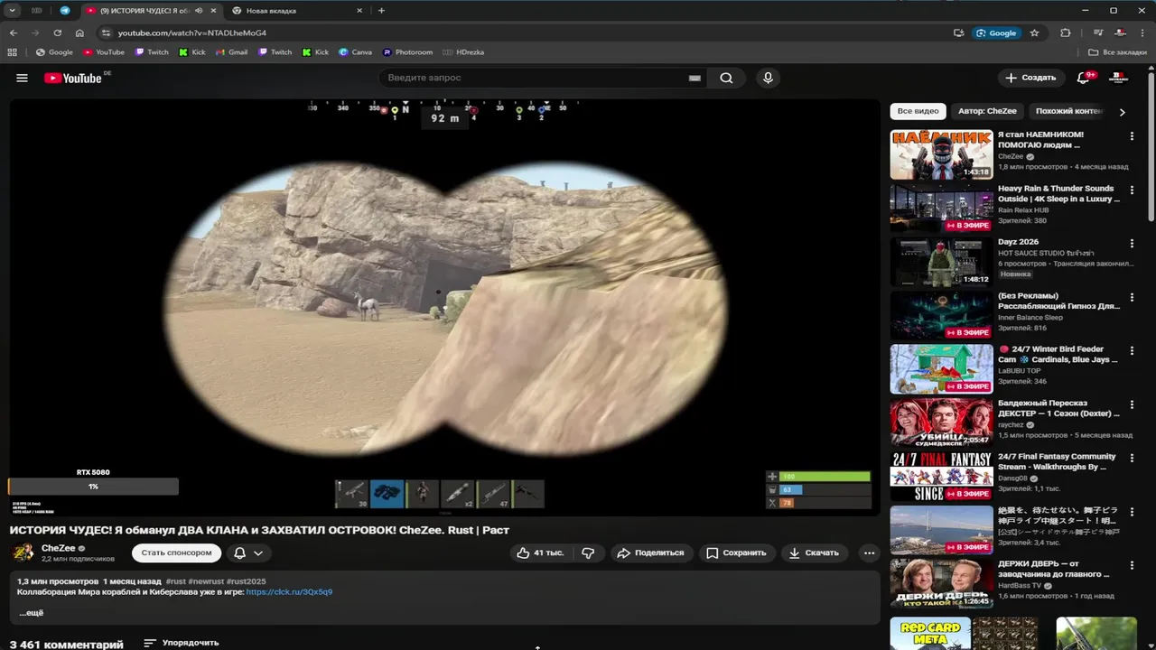Viewport: 1156px width, 650px height.
Task: Open the Все закладки folder
Action: [1118, 52]
